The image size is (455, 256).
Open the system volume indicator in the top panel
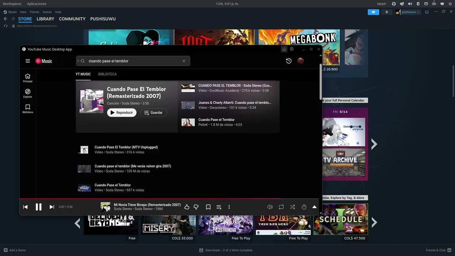[x=410, y=4]
